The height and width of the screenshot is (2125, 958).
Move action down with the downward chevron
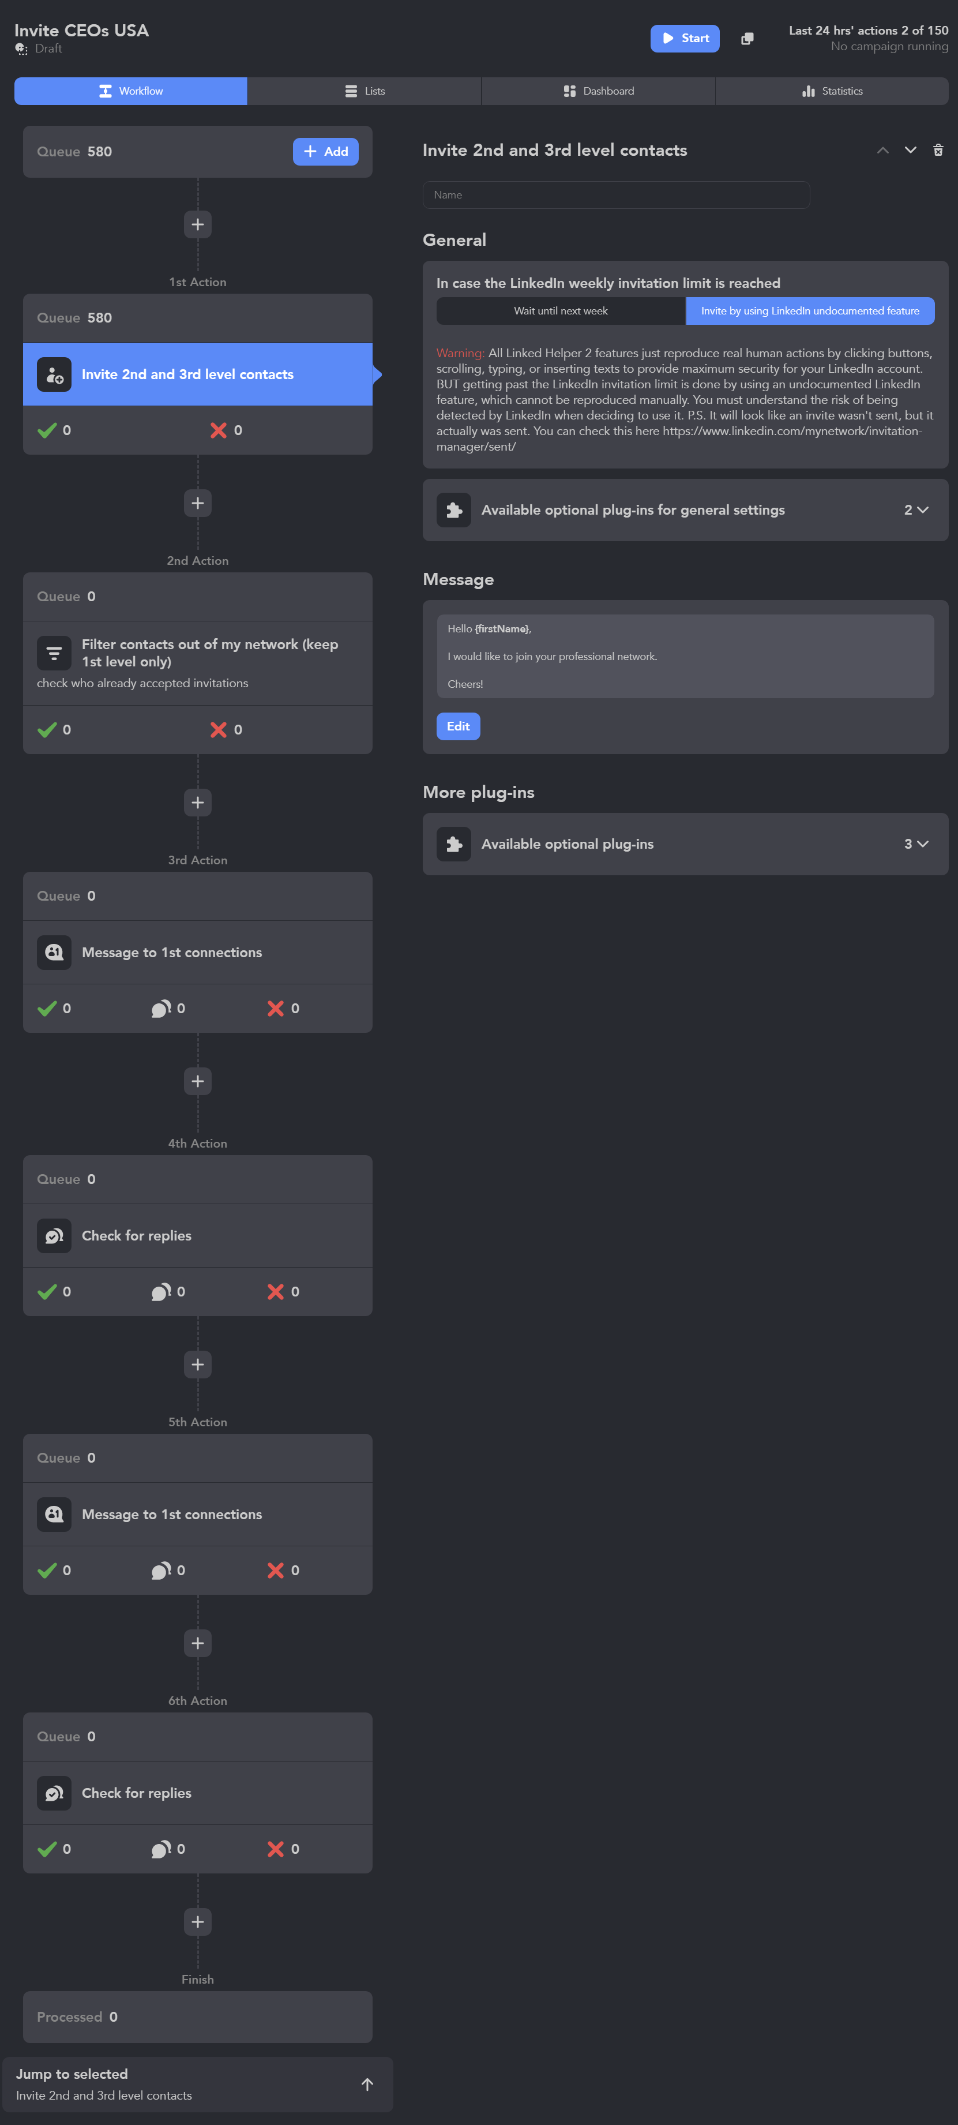click(910, 150)
